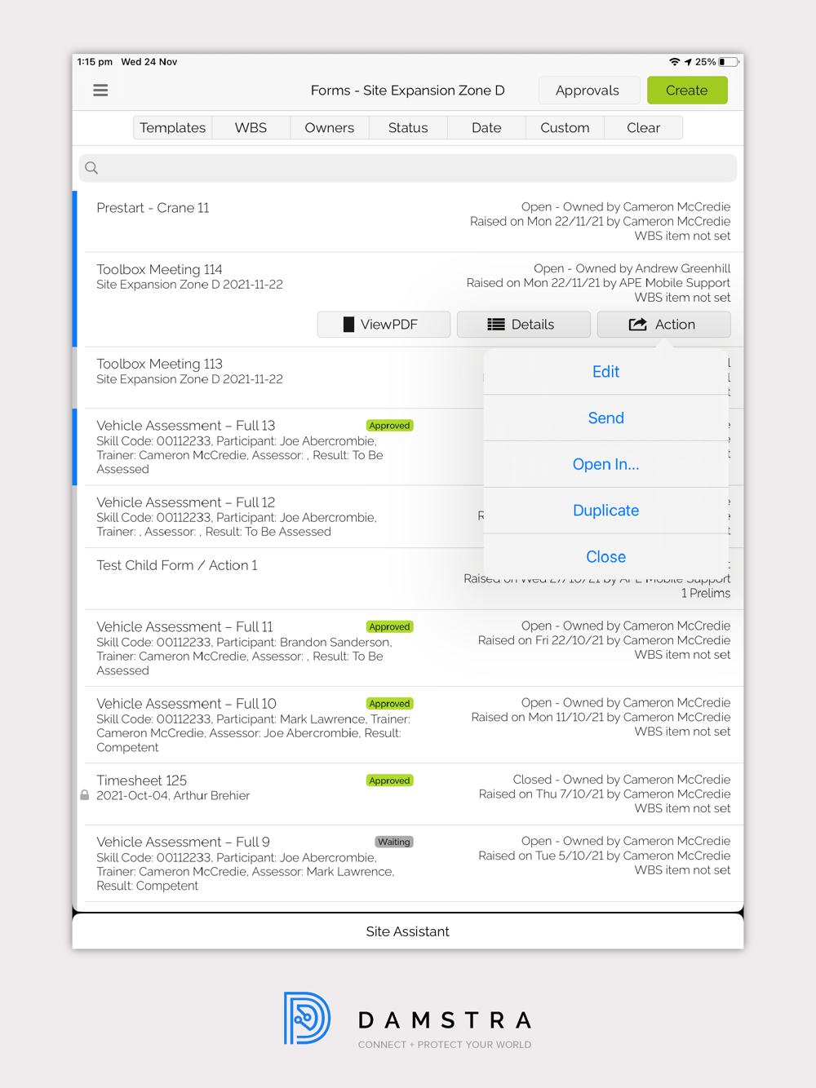Click 'Raised on Tue 5/10/21 by Cameron McCredie'

pyautogui.click(x=605, y=856)
